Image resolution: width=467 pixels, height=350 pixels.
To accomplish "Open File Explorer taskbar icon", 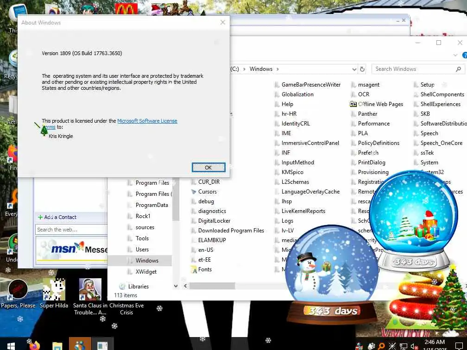I will [x=57, y=345].
